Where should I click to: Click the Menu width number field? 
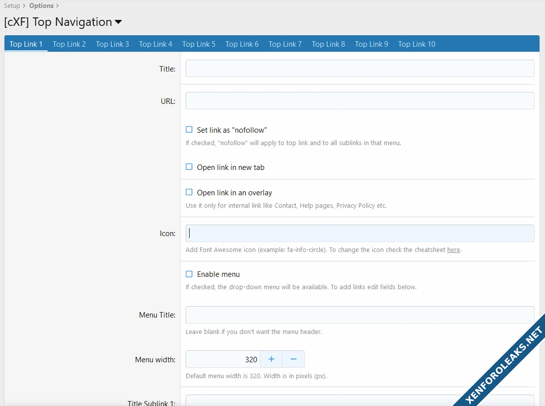[223, 359]
